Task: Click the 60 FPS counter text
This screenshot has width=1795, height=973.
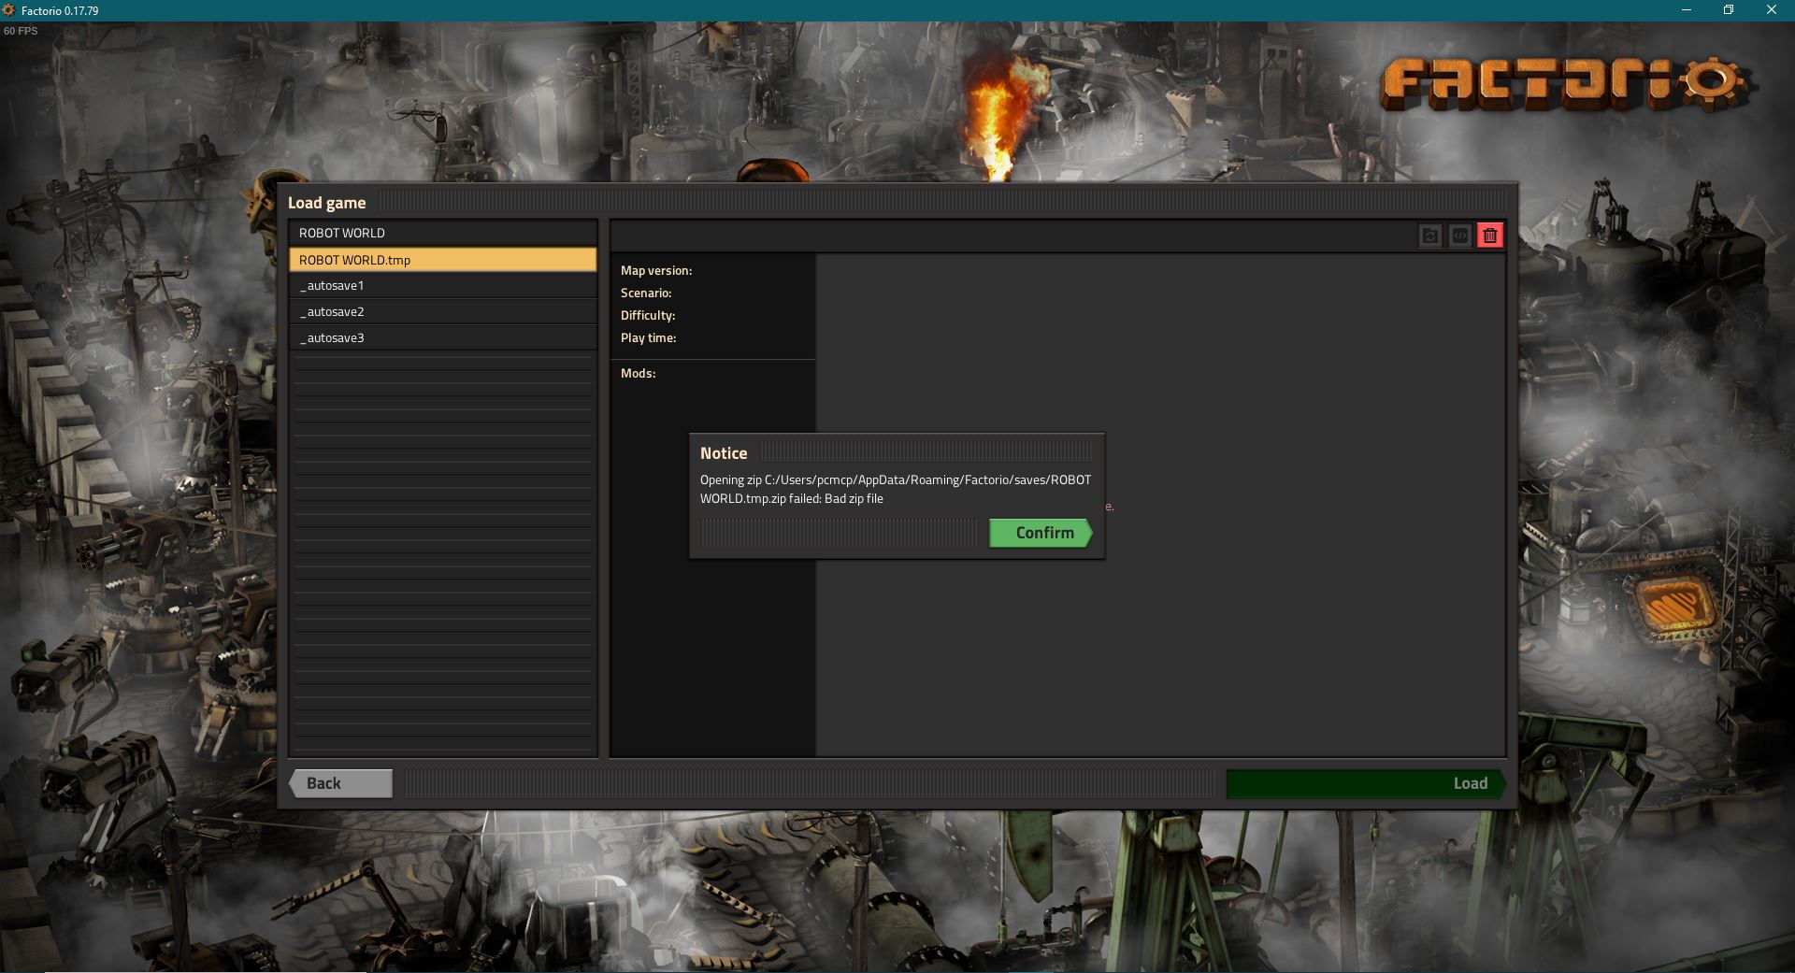Action: [21, 31]
